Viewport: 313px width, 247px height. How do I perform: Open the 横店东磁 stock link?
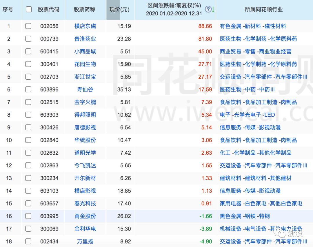[x=85, y=26]
